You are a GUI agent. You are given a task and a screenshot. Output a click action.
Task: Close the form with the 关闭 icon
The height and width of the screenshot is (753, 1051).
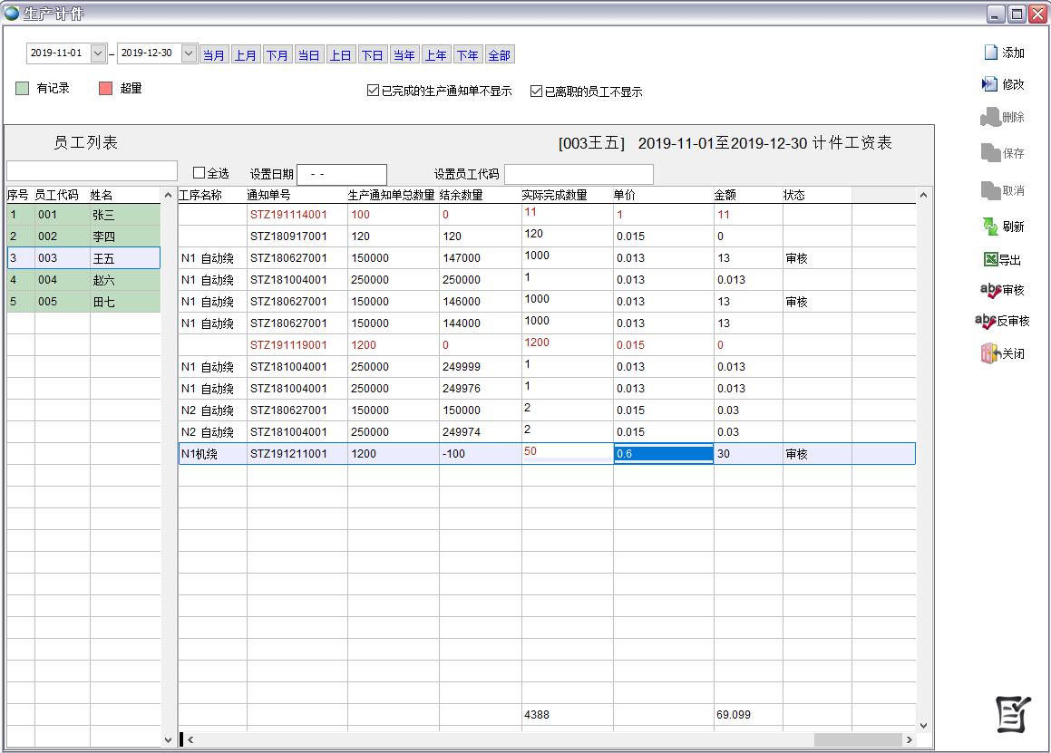tap(989, 353)
